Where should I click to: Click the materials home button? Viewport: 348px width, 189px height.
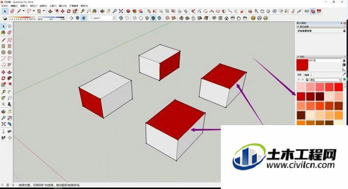point(307,80)
